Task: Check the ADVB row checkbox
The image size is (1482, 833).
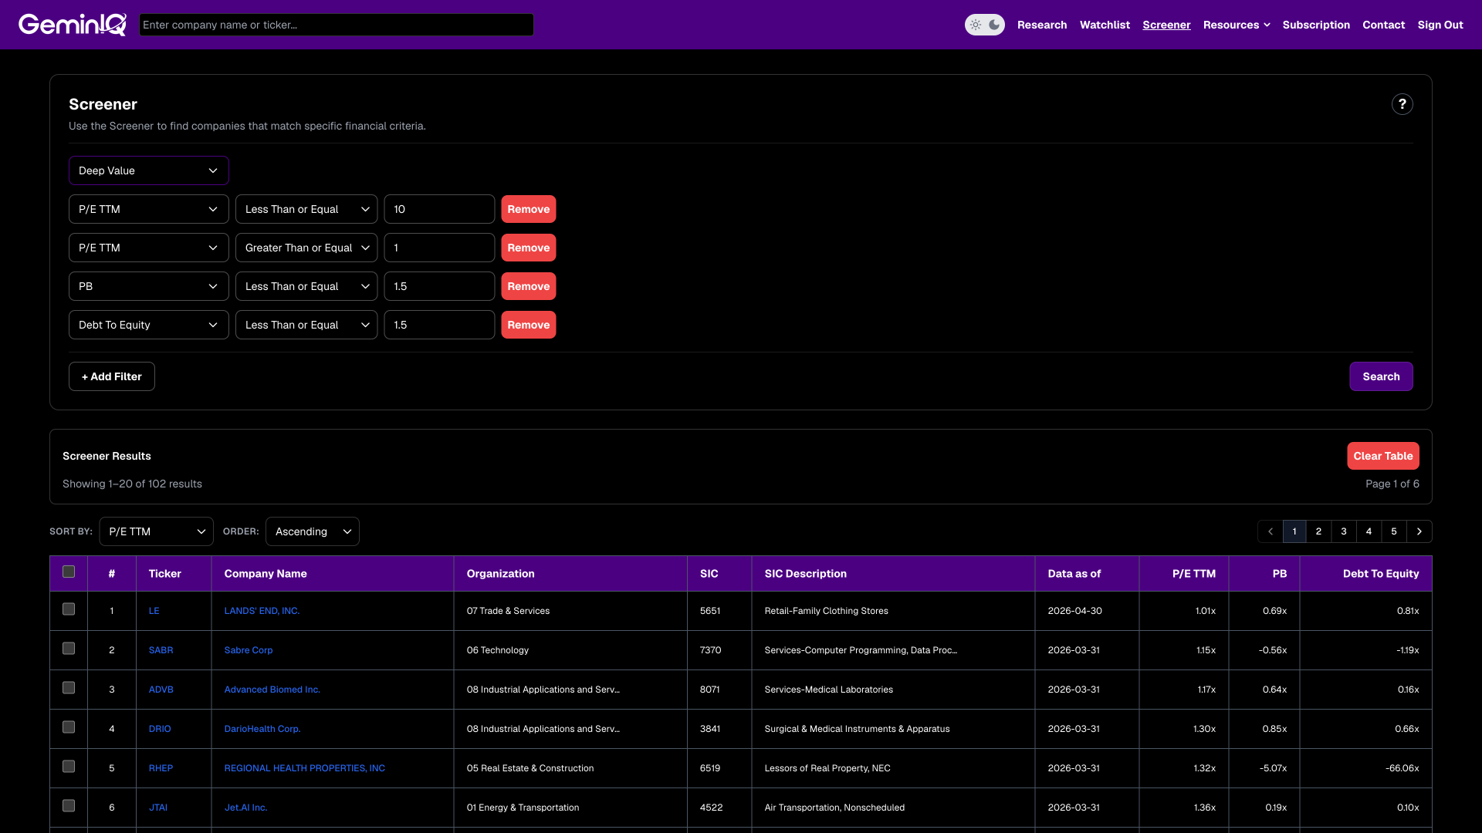Action: (x=69, y=688)
